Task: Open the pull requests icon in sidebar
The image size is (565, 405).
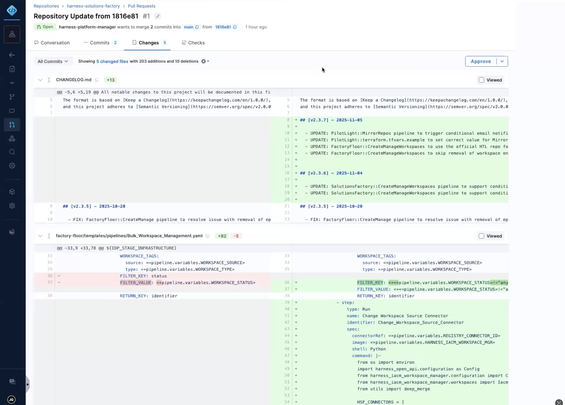Action: (x=12, y=125)
